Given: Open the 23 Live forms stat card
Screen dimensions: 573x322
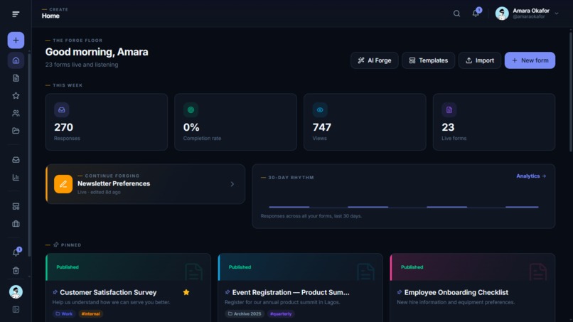Looking at the screenshot, I should point(494,122).
